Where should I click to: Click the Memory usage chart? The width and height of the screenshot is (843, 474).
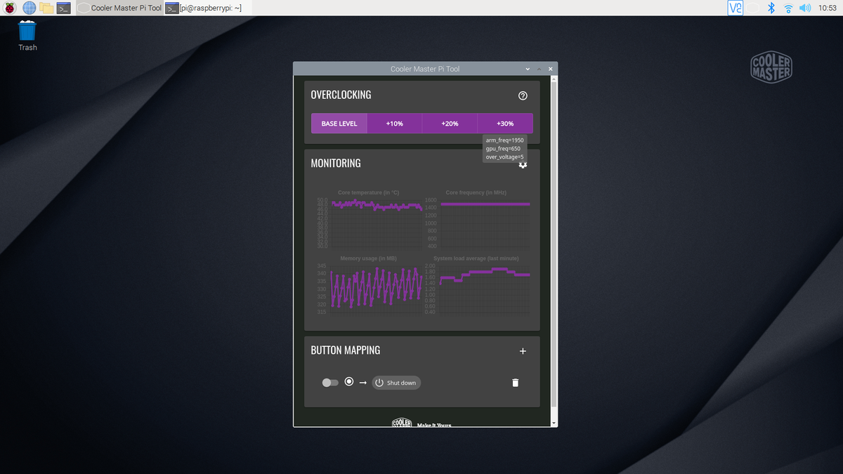pos(369,285)
